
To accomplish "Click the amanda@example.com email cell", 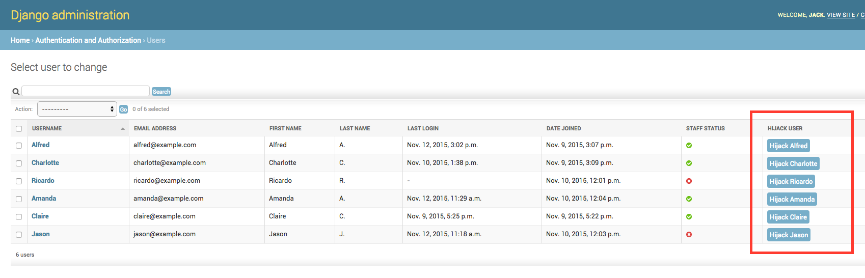I will pos(168,199).
